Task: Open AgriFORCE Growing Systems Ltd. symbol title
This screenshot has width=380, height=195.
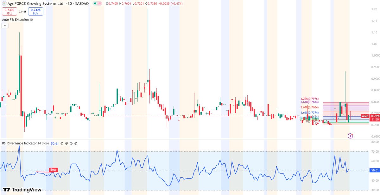Action: (x=36, y=3)
